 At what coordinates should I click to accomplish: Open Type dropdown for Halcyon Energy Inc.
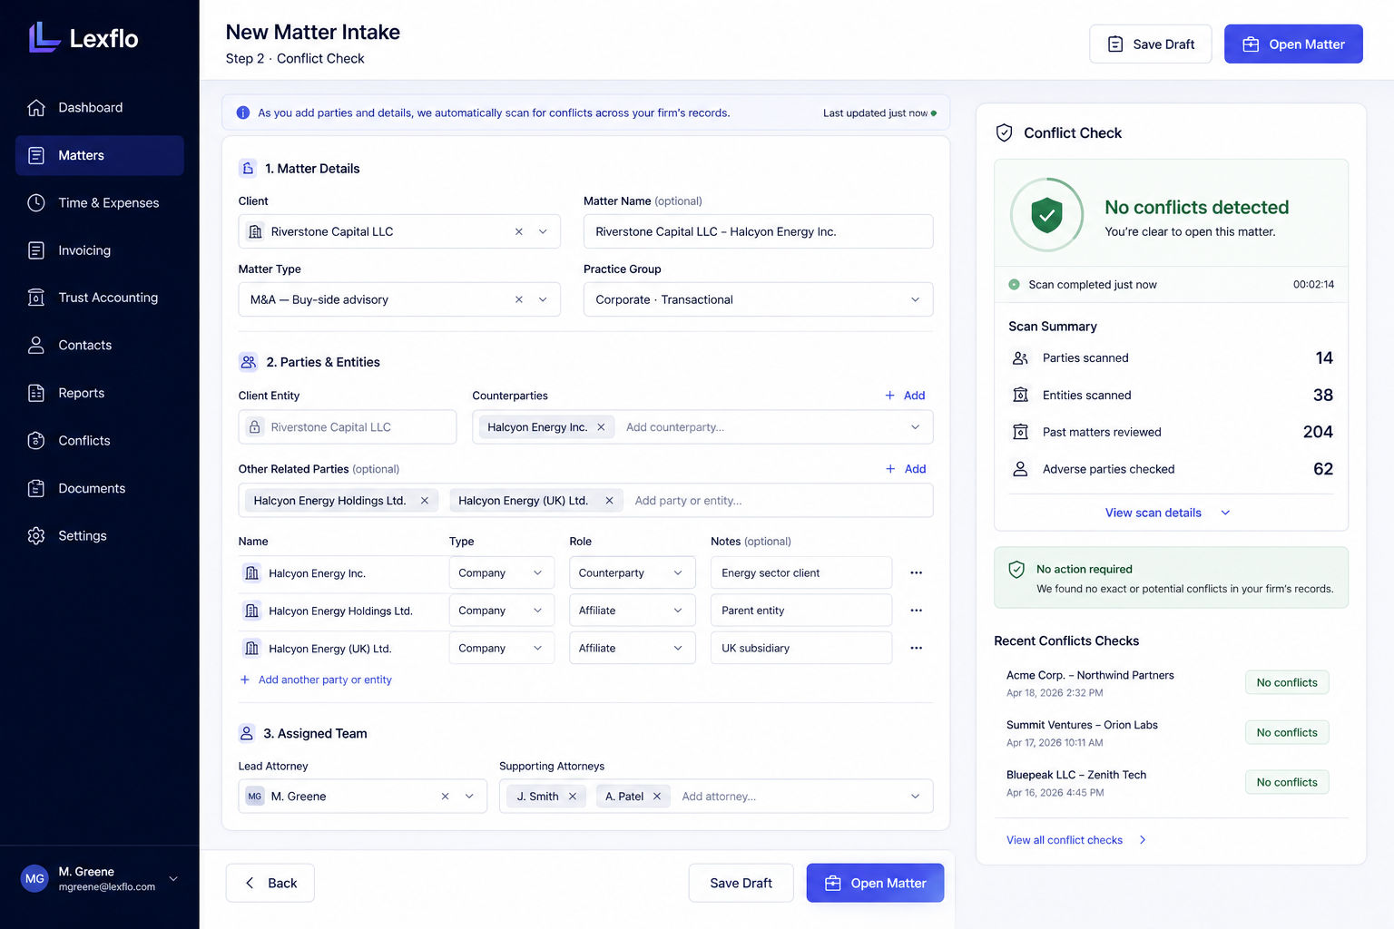pos(501,573)
